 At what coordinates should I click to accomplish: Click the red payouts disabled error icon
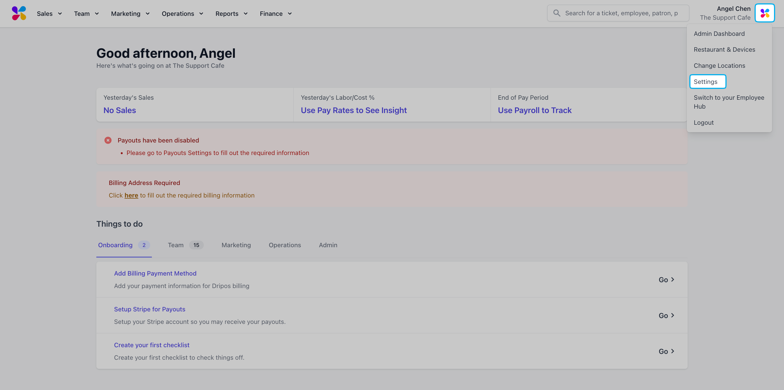[x=108, y=140]
